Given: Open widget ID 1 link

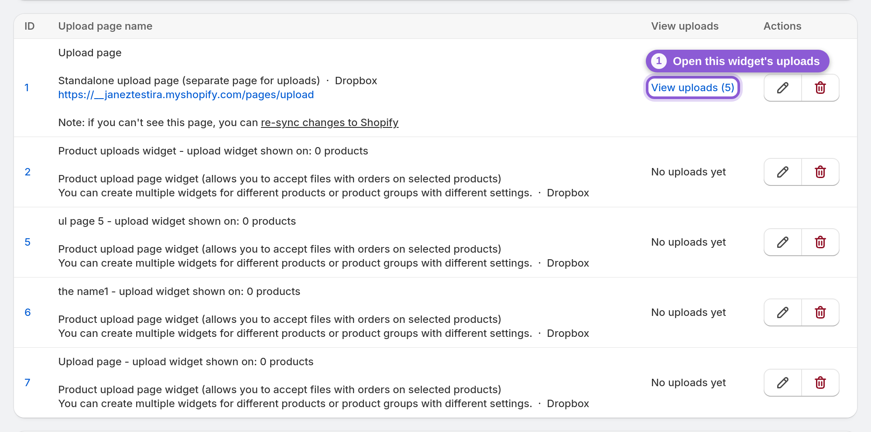Looking at the screenshot, I should 27,88.
